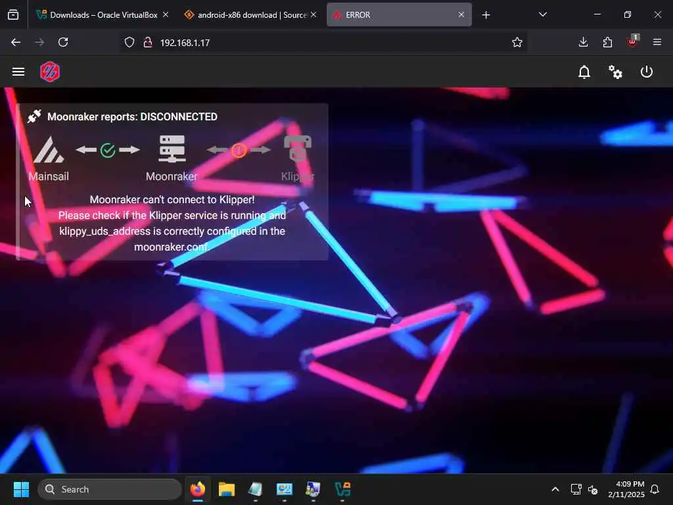Expand the list all tabs chevron

pyautogui.click(x=542, y=14)
